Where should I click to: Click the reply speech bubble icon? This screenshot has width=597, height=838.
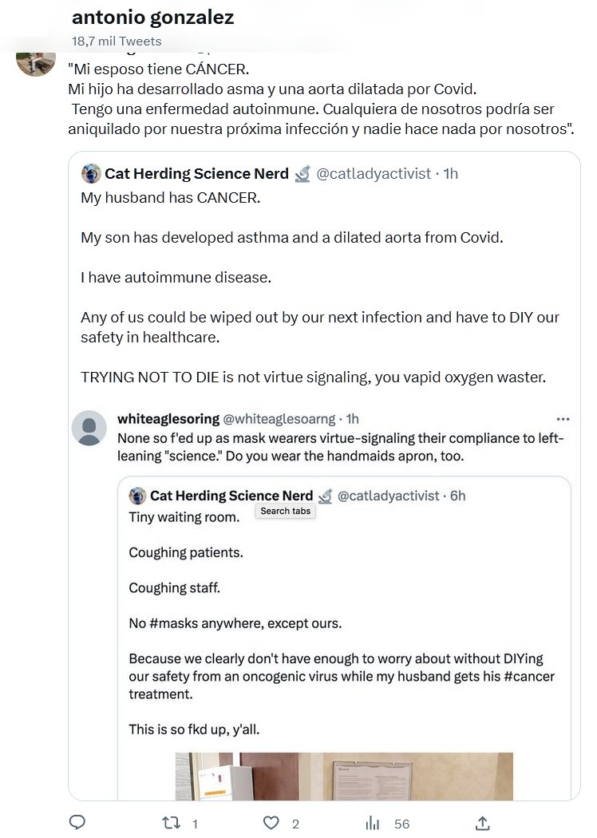point(77,823)
